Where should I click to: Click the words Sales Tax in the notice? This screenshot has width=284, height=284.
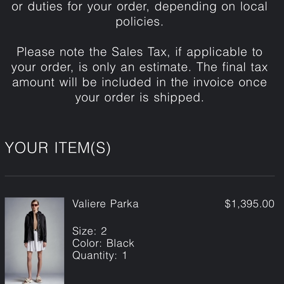[139, 52]
